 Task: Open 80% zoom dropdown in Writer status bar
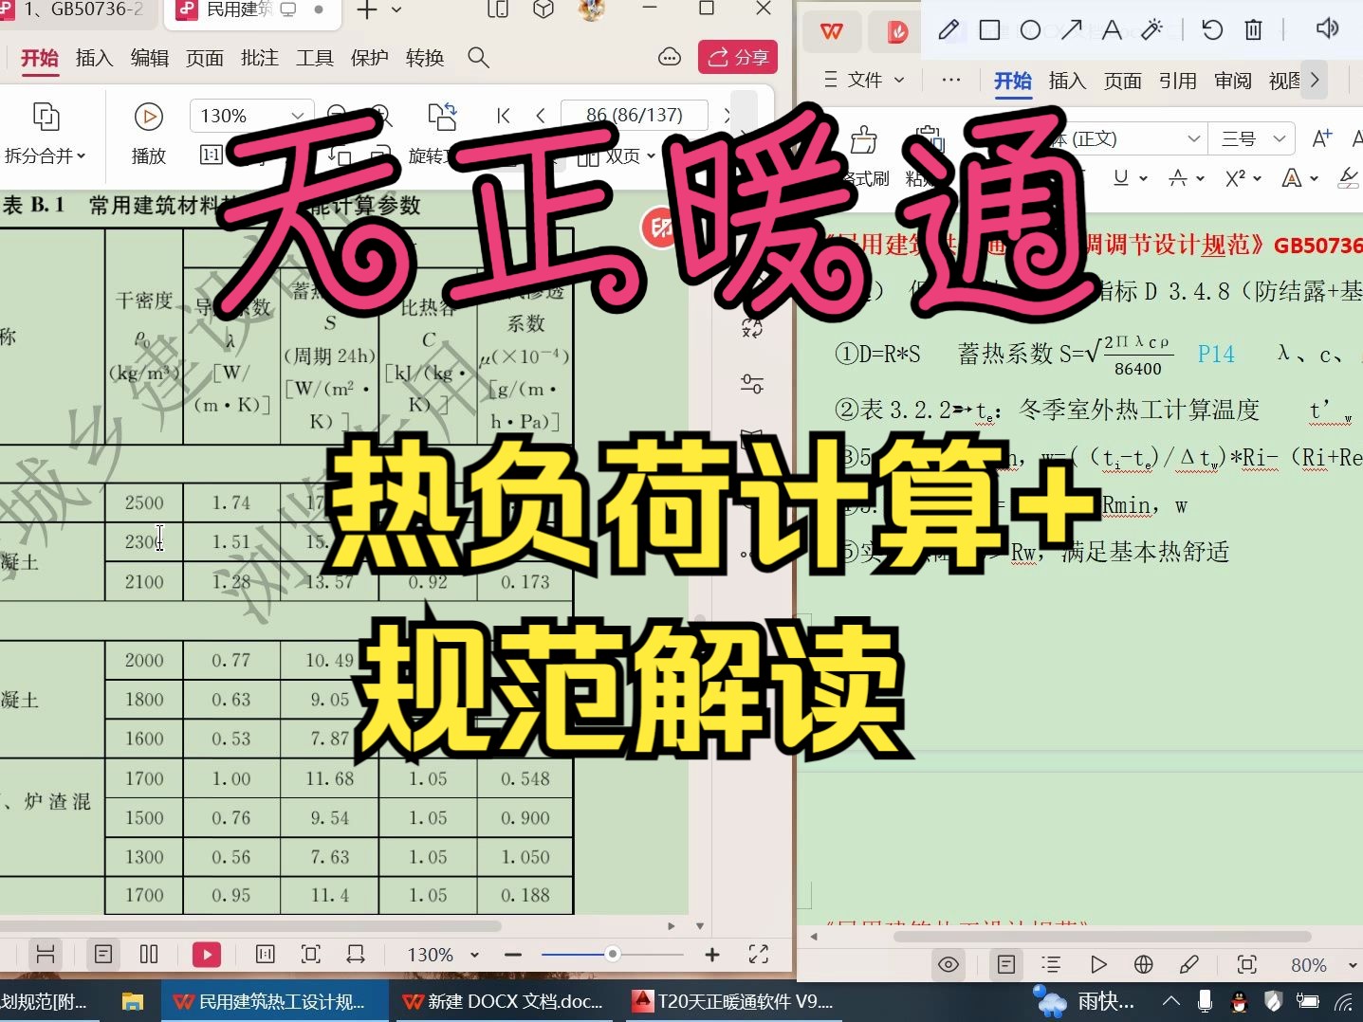(x=1353, y=966)
